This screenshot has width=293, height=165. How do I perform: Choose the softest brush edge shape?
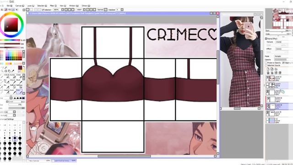[15, 98]
